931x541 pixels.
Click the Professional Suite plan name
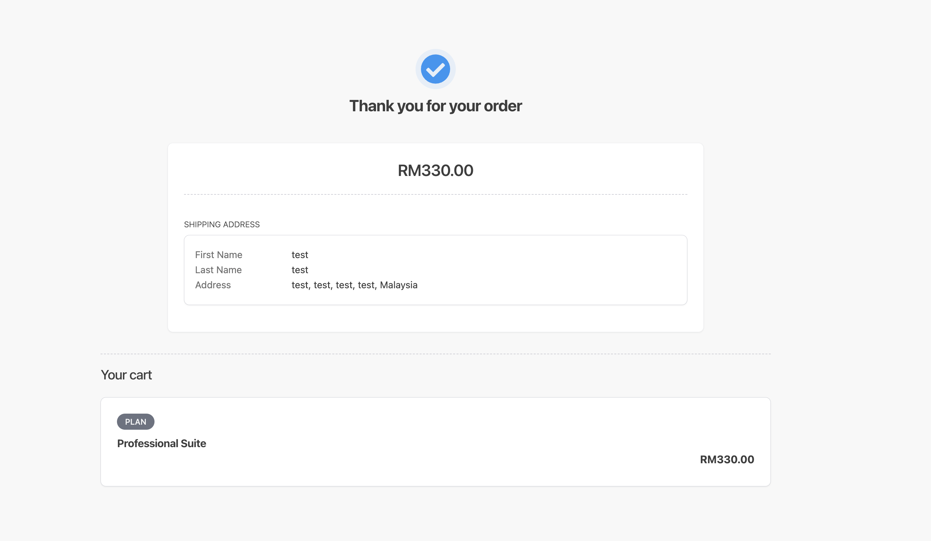162,443
